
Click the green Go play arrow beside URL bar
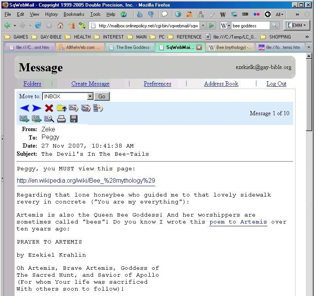tap(211, 25)
